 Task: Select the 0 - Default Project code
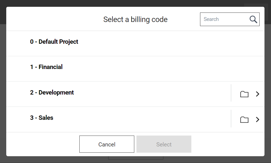coord(54,42)
